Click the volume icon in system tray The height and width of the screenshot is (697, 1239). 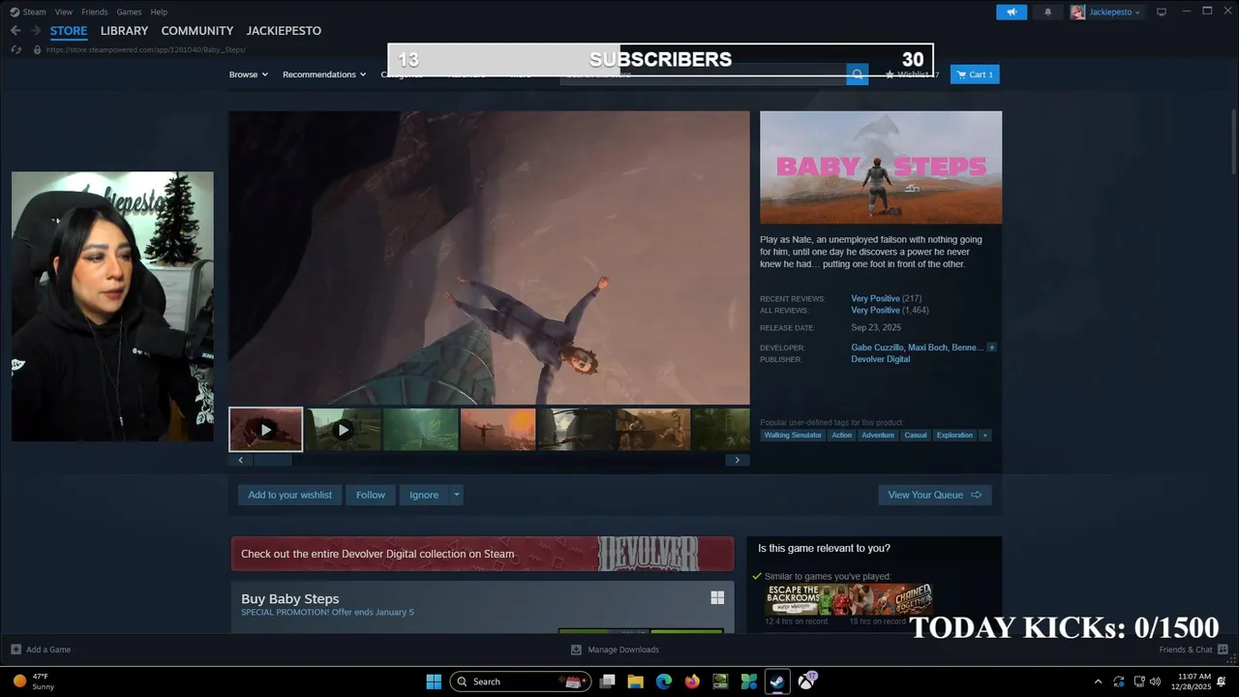(1155, 682)
